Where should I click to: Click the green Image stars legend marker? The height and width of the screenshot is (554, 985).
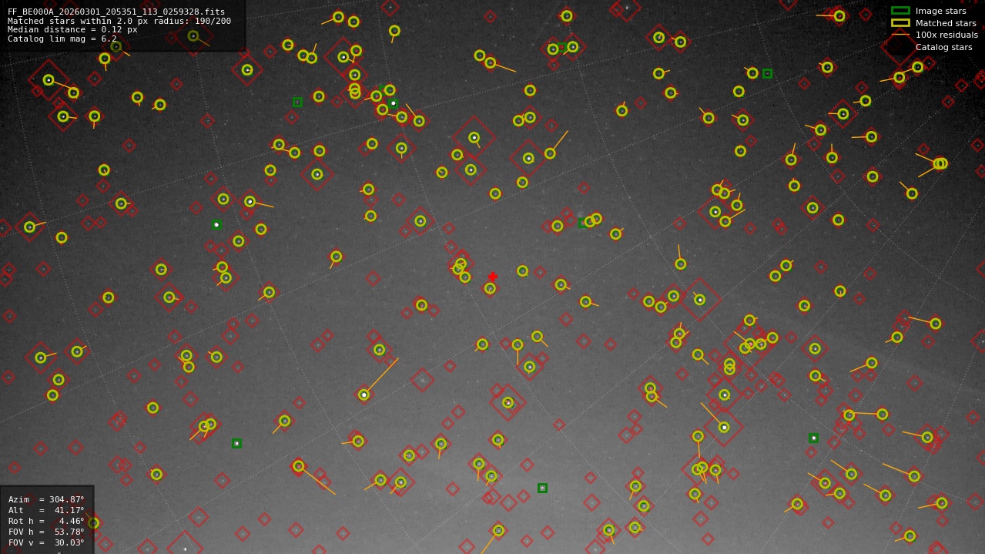coord(900,11)
